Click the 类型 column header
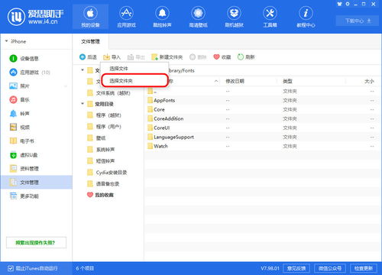This screenshot has width=382, height=275. (x=287, y=81)
